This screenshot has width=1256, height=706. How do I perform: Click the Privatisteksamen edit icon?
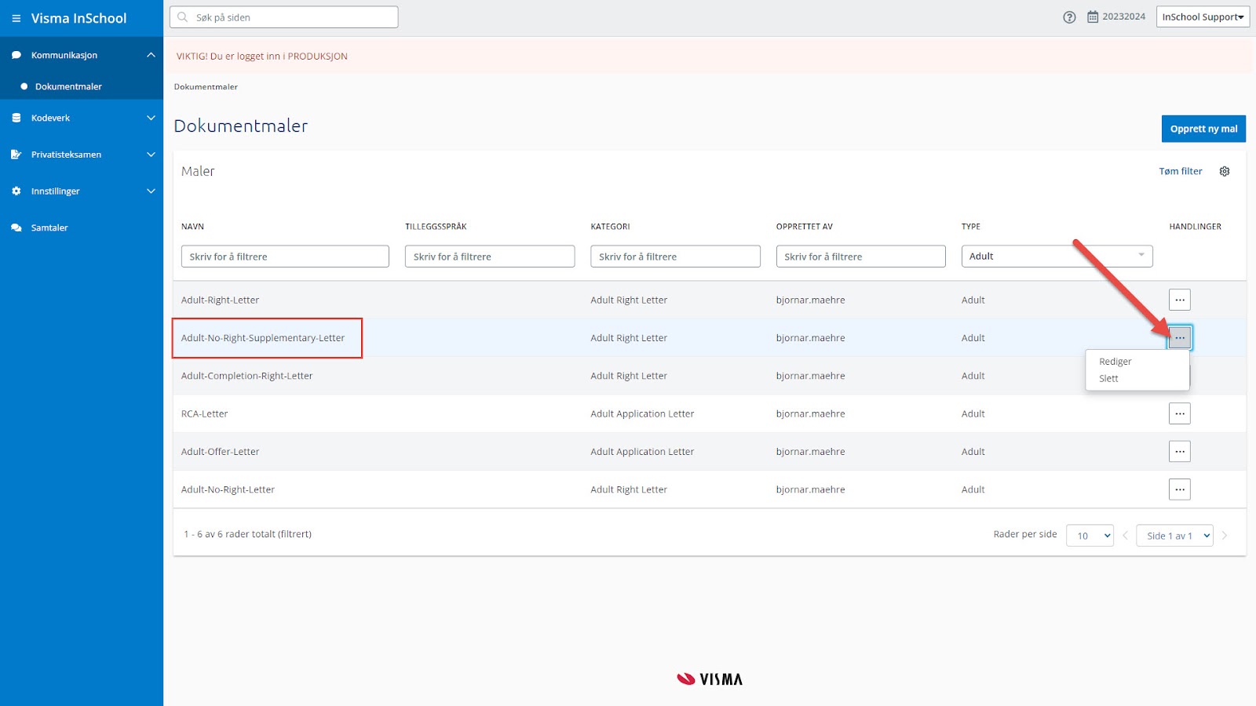pyautogui.click(x=16, y=155)
